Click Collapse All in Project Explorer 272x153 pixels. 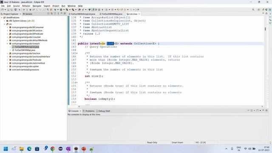pyautogui.click(x=48, y=14)
